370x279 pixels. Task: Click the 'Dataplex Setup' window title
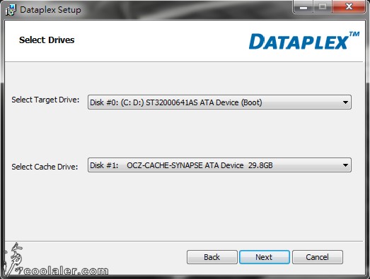click(x=50, y=10)
